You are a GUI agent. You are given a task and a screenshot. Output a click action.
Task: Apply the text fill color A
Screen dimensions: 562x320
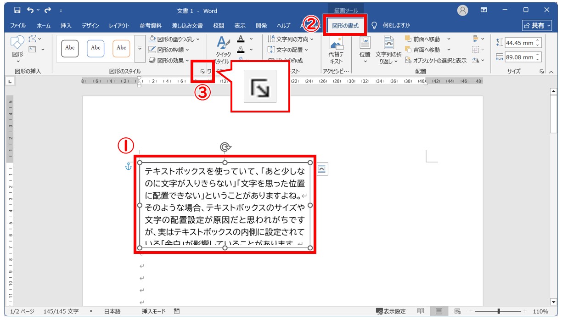(x=241, y=39)
